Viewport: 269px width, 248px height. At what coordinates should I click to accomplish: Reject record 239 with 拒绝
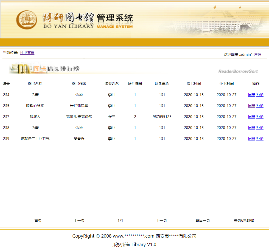pos(260,139)
